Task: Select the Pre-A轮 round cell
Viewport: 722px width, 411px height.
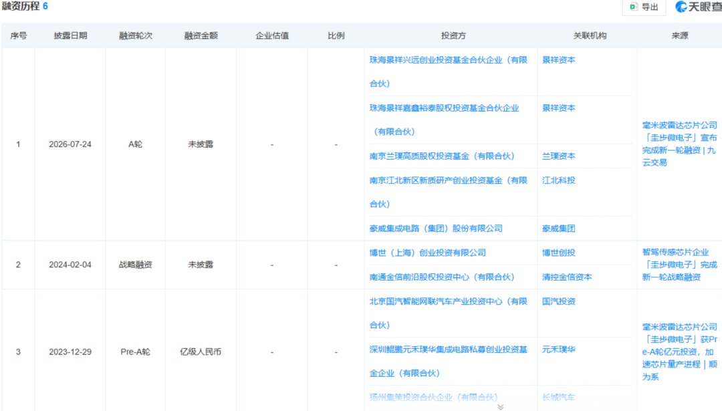Action: click(135, 352)
